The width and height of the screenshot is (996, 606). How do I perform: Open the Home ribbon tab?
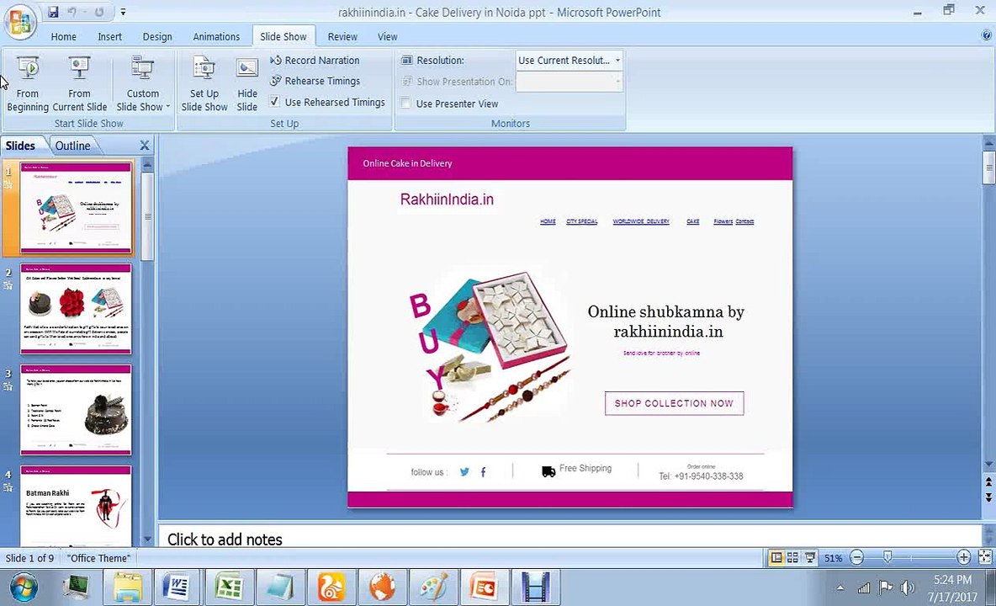coord(64,37)
